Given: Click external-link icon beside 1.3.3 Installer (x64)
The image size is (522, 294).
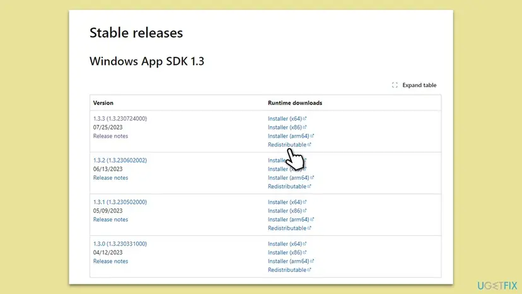Looking at the screenshot, I should [304, 118].
